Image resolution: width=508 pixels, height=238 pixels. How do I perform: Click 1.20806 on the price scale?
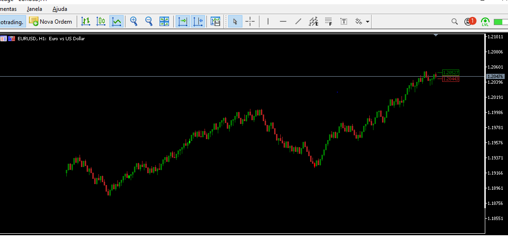coord(495,52)
